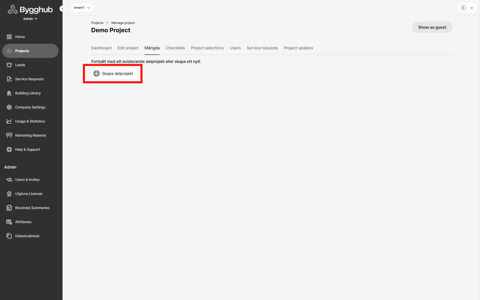The width and height of the screenshot is (480, 300).
Task: Click the Usage & Statistics chart icon
Action: pos(9,121)
